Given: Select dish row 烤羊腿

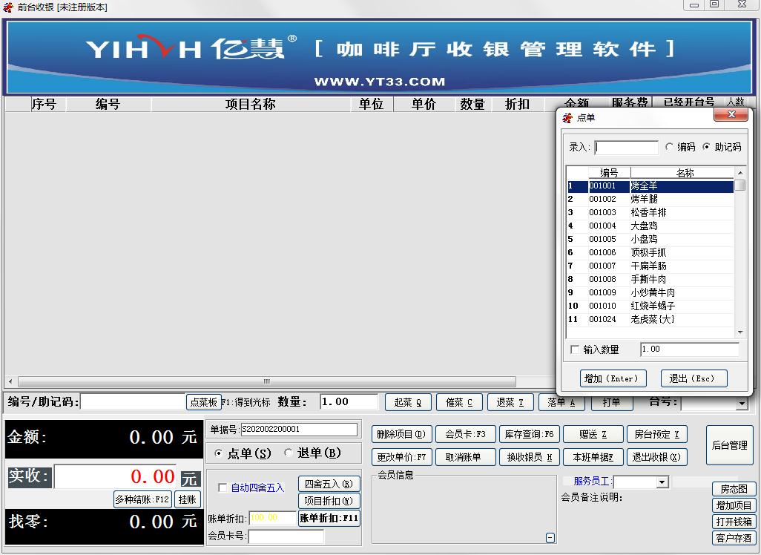Looking at the screenshot, I should tap(650, 199).
